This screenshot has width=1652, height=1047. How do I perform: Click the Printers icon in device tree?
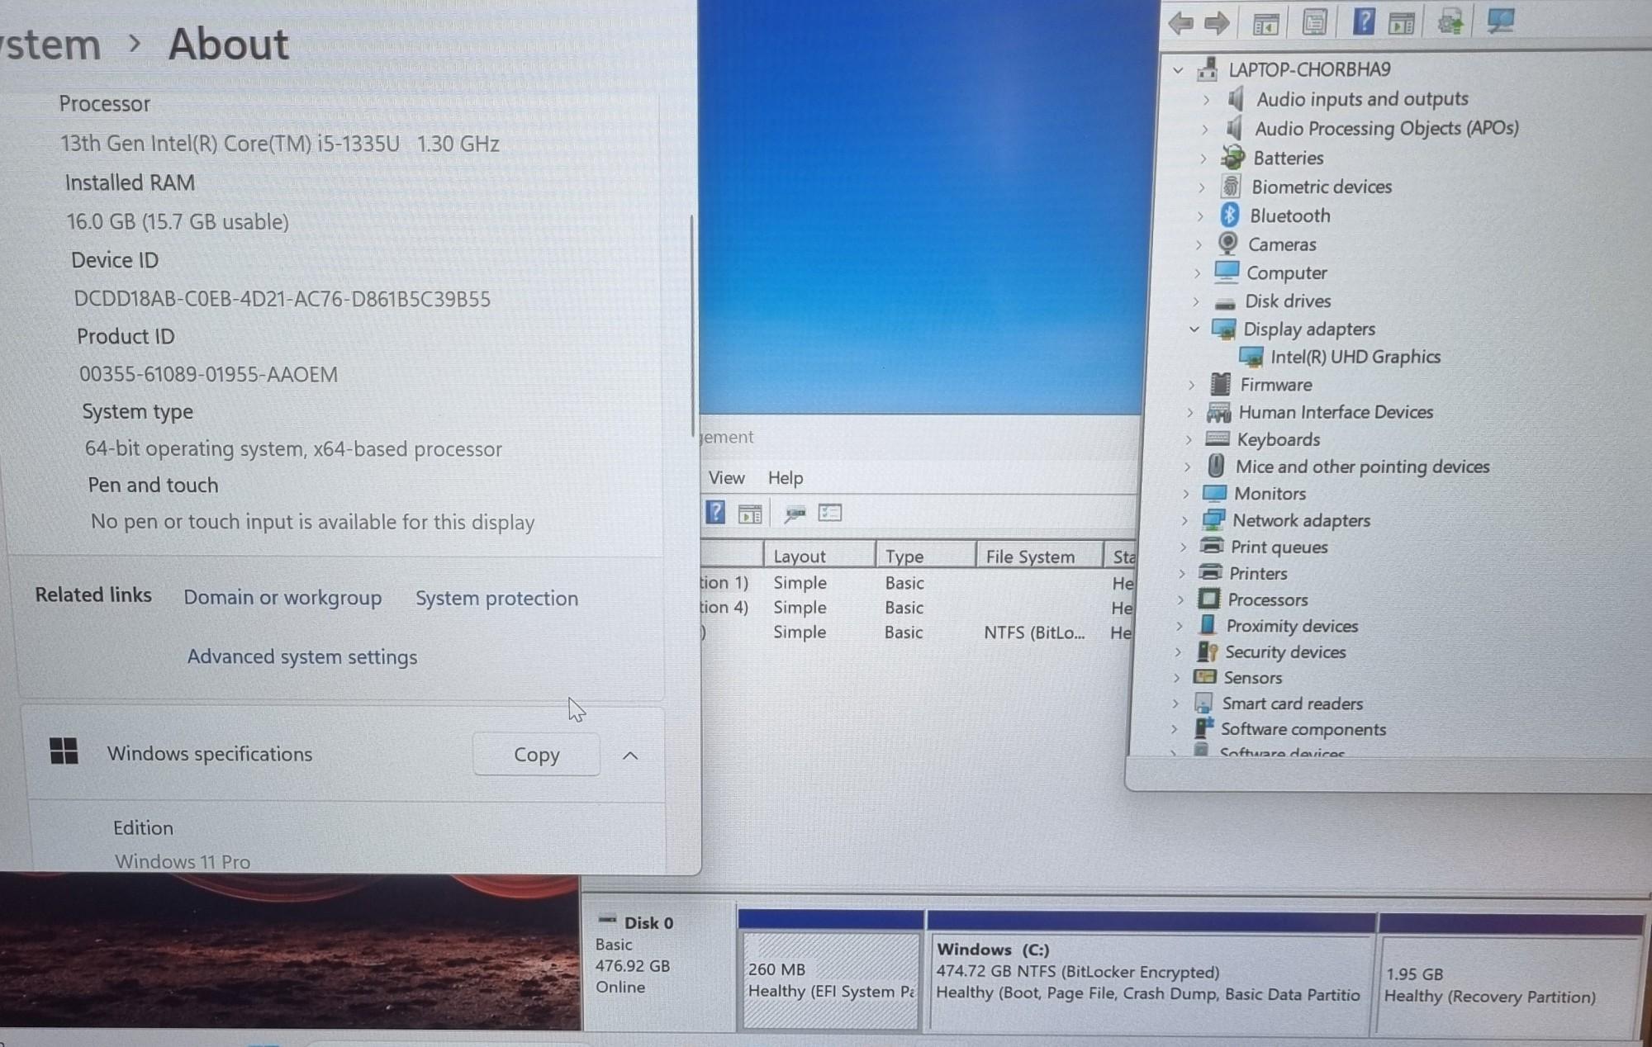click(x=1210, y=572)
